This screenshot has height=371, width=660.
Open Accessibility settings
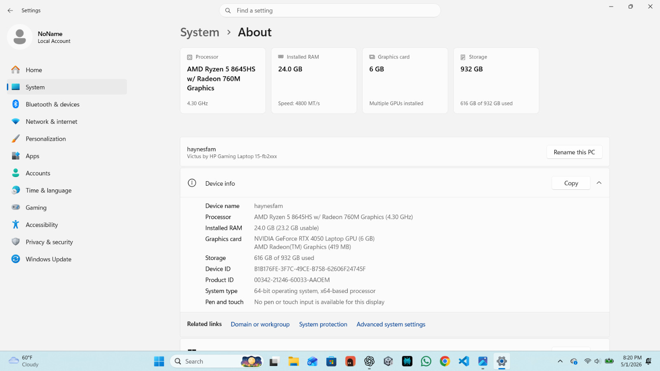click(67, 225)
